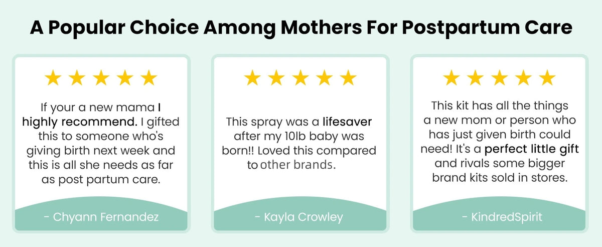Screen dimensions: 602x247
Task: Click the third star in KindredSpirit's review
Action: 499,78
